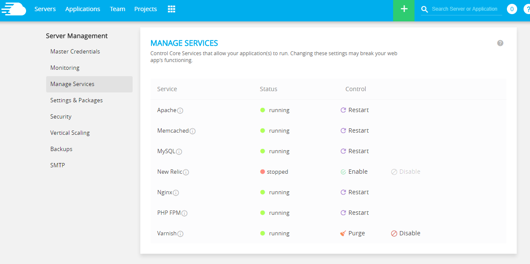Restart the Nginx service
Viewport: 530px width, 264px height.
coord(355,192)
